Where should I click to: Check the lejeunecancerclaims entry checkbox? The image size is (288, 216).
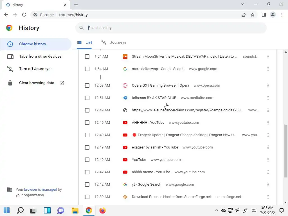[87, 110]
